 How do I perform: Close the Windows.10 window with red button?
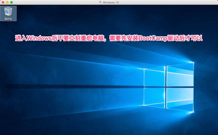click(3, 2)
